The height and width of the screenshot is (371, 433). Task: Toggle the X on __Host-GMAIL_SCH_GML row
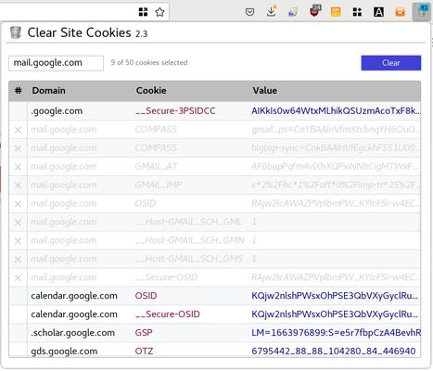[x=18, y=223]
